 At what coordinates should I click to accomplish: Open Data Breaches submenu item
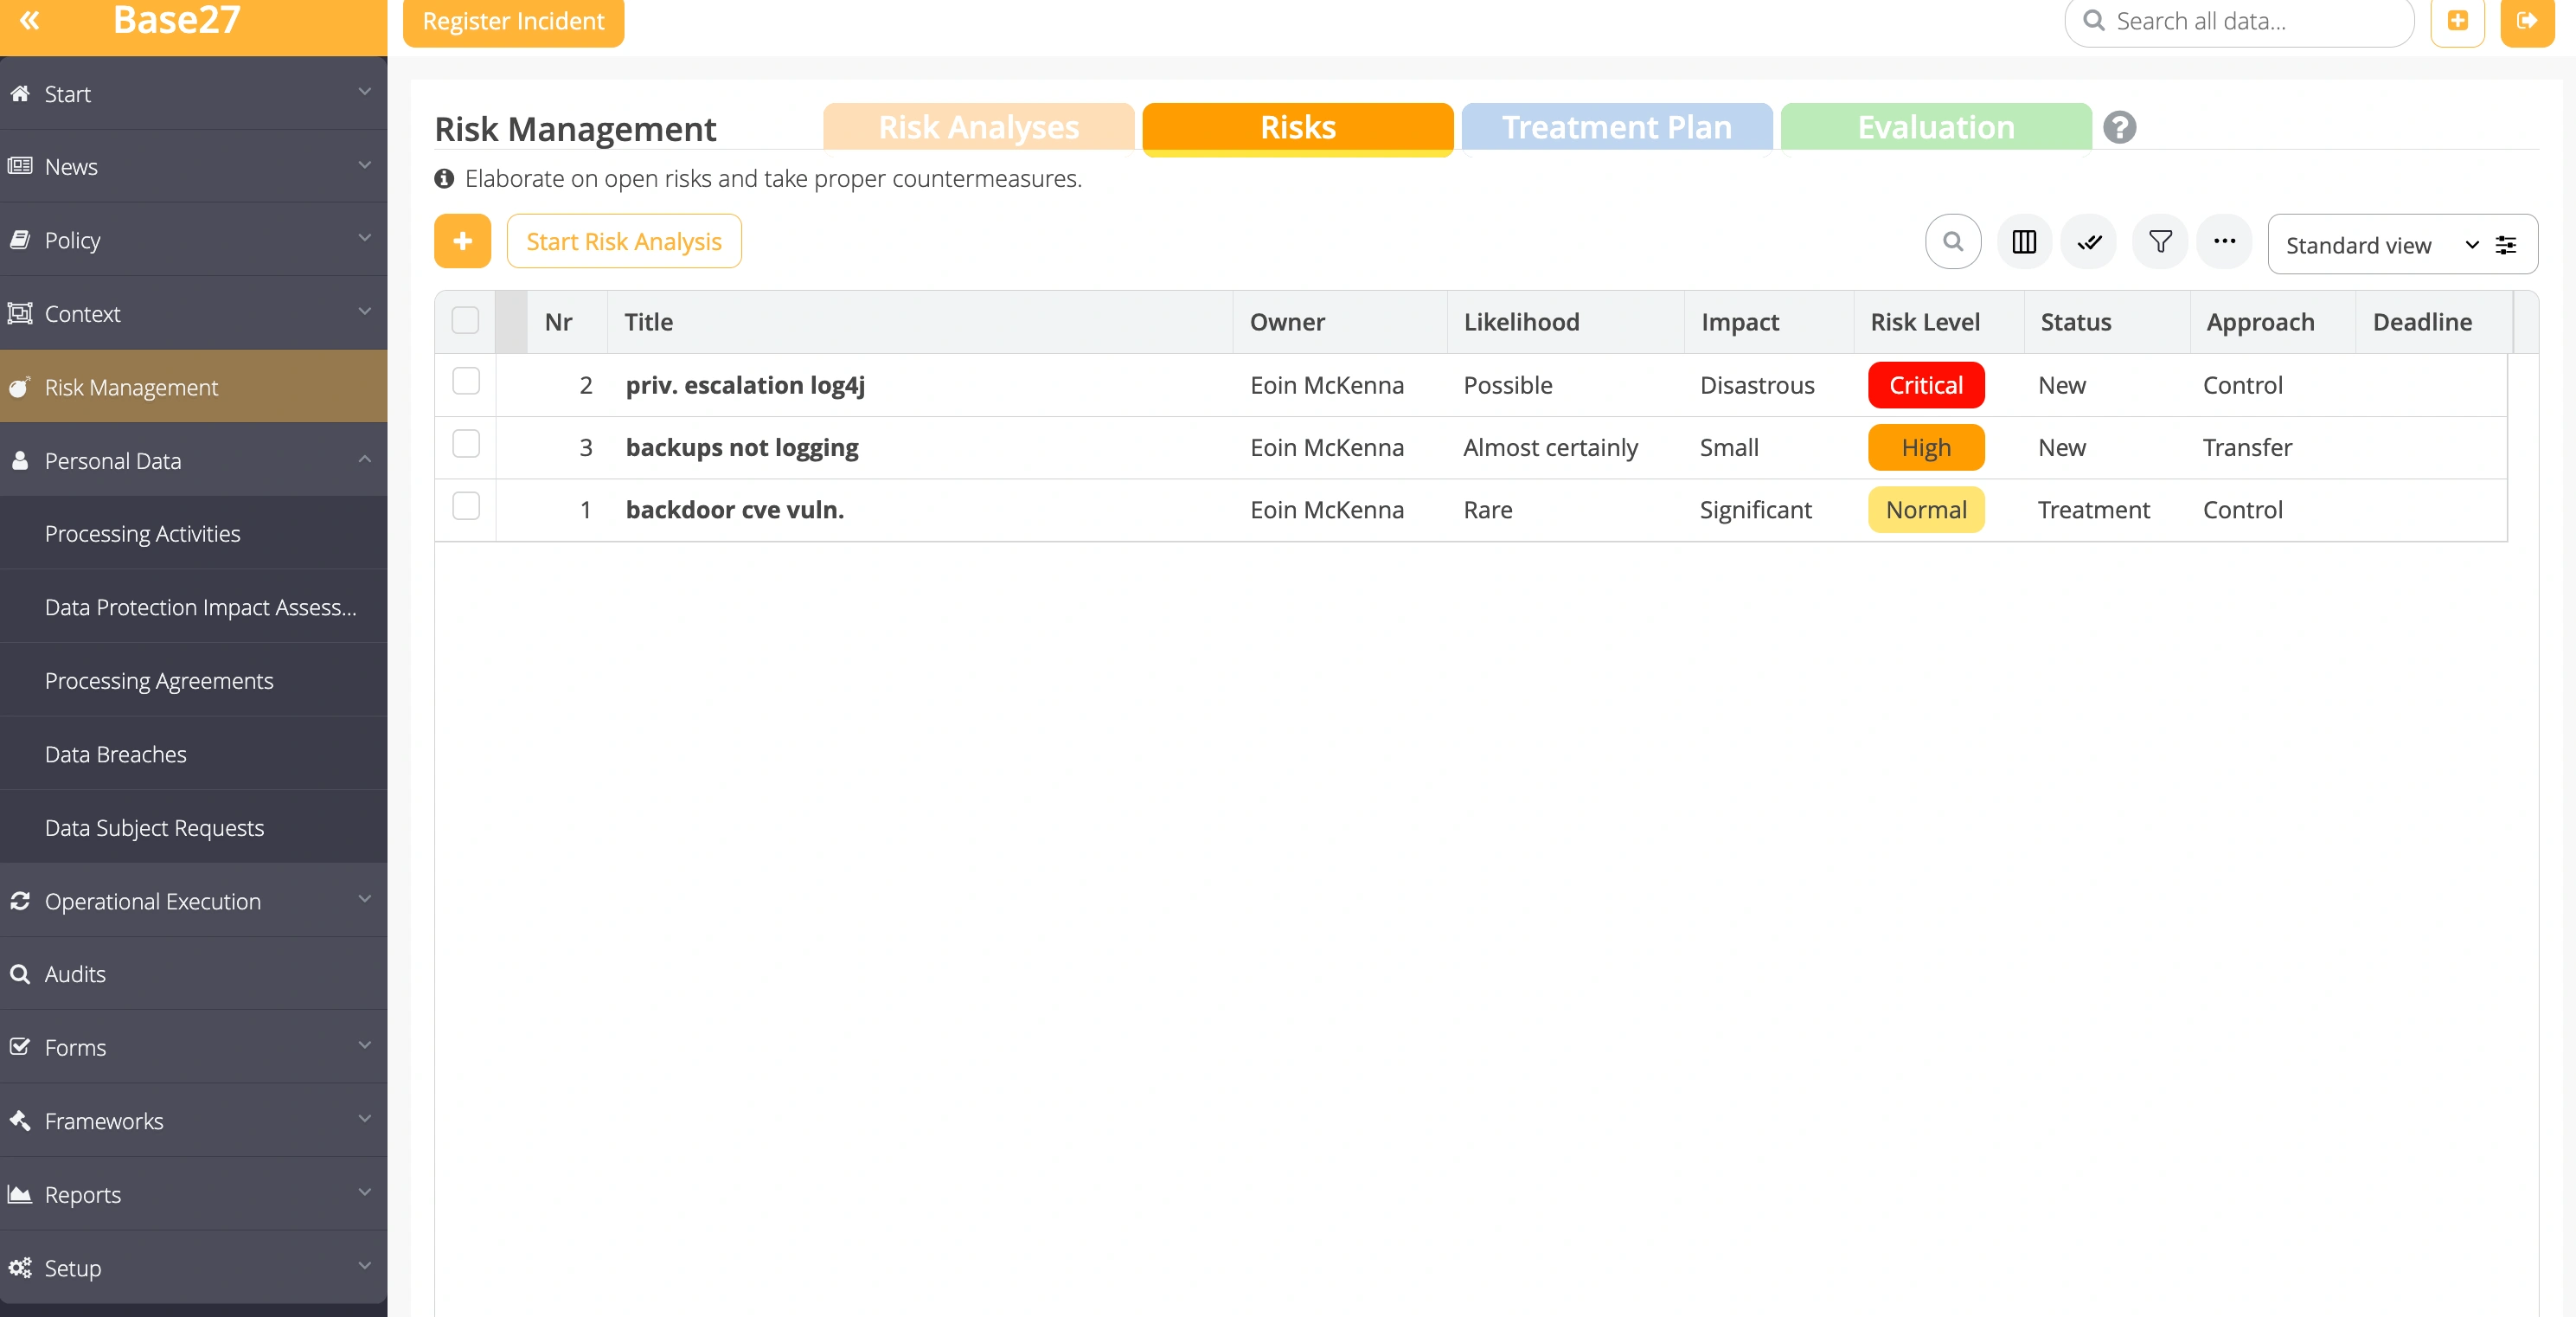tap(193, 753)
